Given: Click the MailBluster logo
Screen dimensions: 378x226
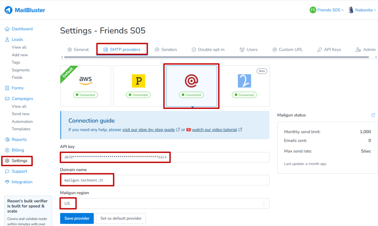Looking at the screenshot, I should pyautogui.click(x=25, y=10).
